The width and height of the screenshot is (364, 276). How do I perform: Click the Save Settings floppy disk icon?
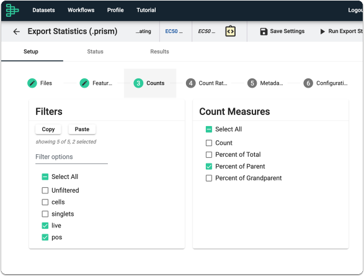click(264, 32)
